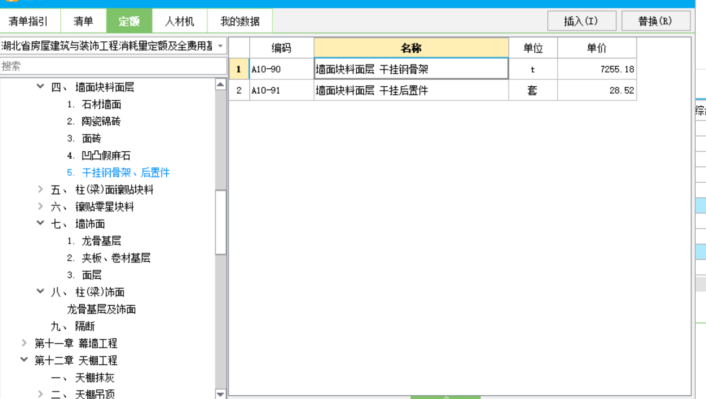Click the tree scrollbar thumb
The width and height of the screenshot is (706, 399).
220,222
